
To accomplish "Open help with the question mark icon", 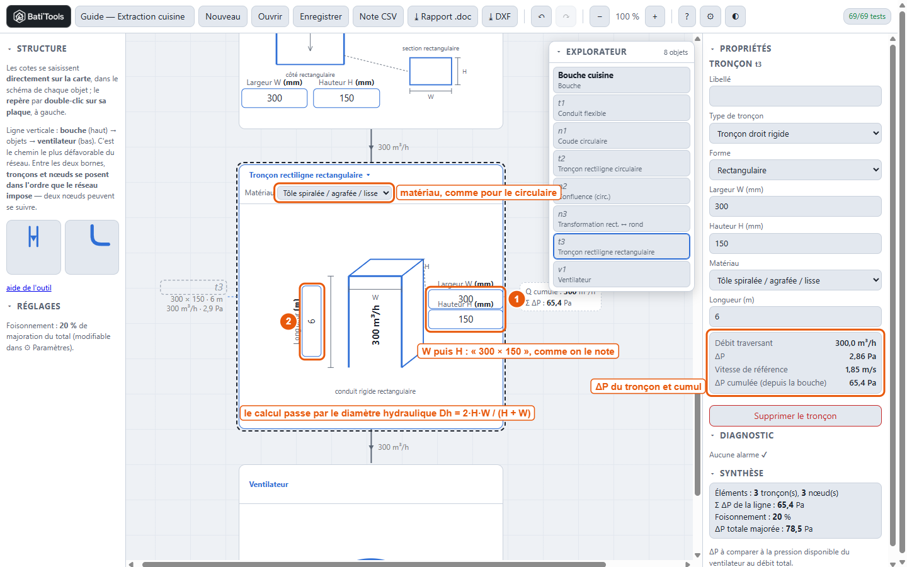I will [687, 16].
